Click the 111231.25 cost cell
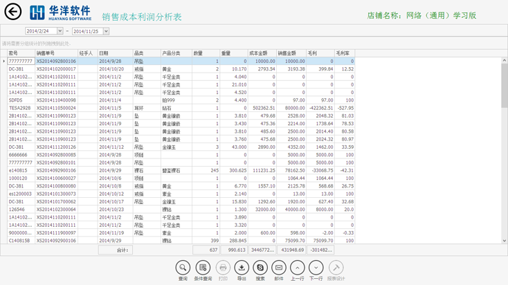 pos(262,170)
